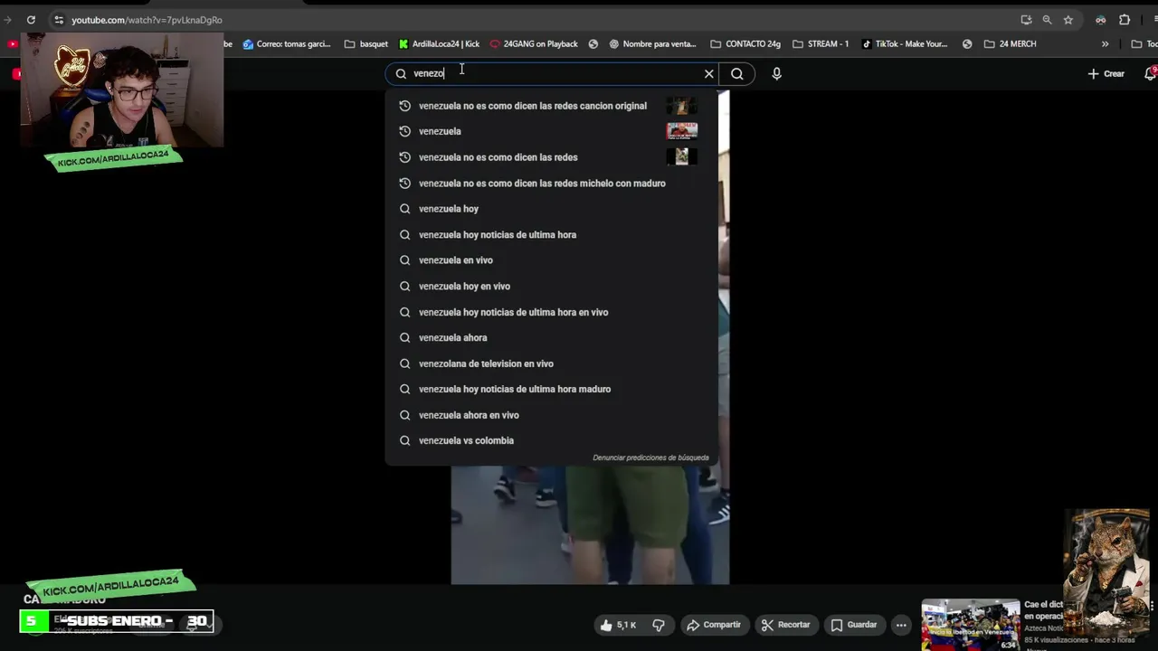Open the browser extensions puzzle icon
This screenshot has height=651, width=1158.
1125,20
